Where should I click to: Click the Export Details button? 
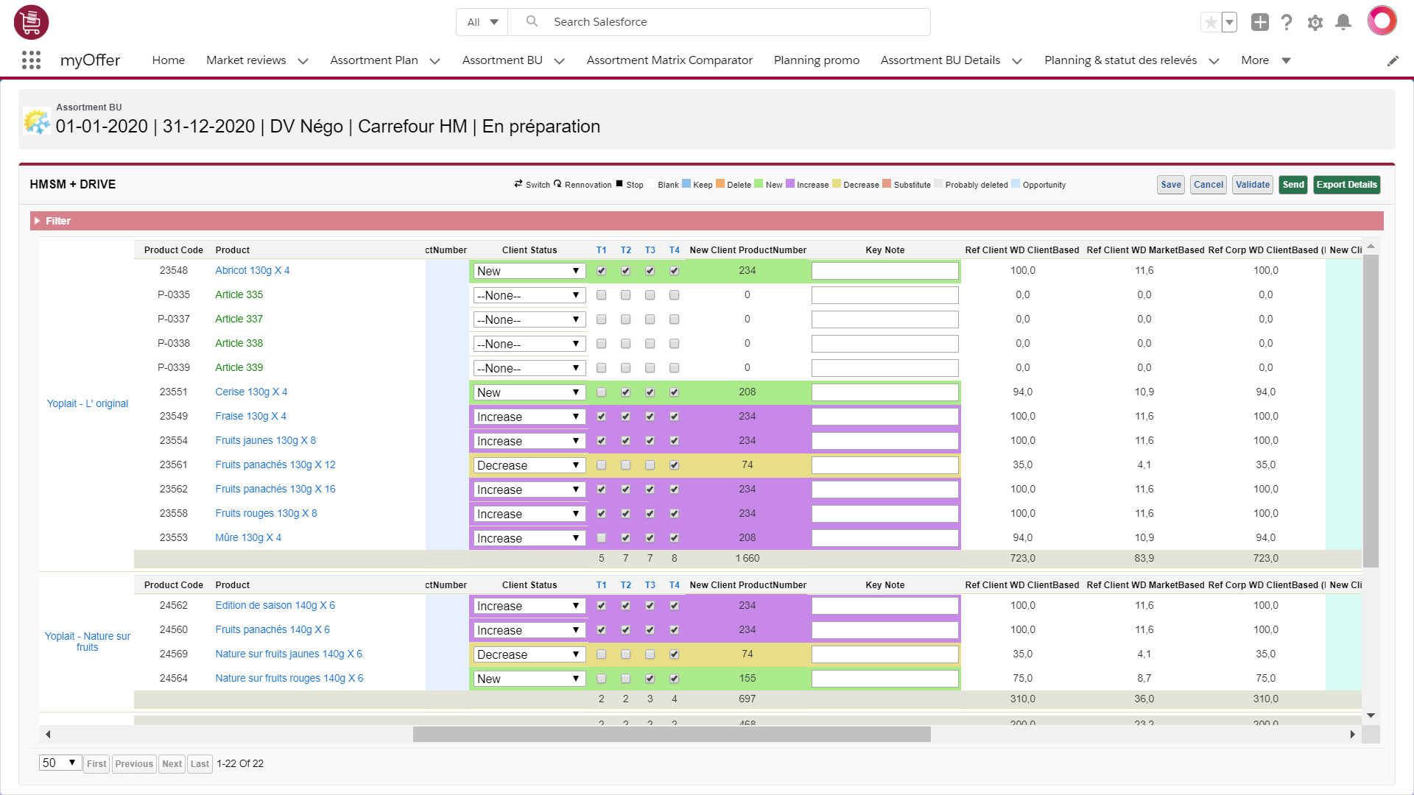(x=1346, y=185)
